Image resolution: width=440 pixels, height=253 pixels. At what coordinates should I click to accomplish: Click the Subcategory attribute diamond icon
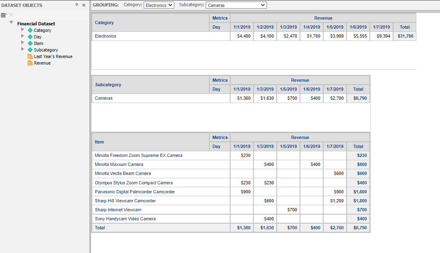(x=30, y=50)
